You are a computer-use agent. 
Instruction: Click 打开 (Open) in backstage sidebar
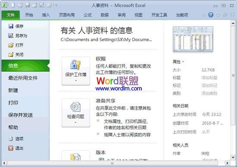coord(16,45)
